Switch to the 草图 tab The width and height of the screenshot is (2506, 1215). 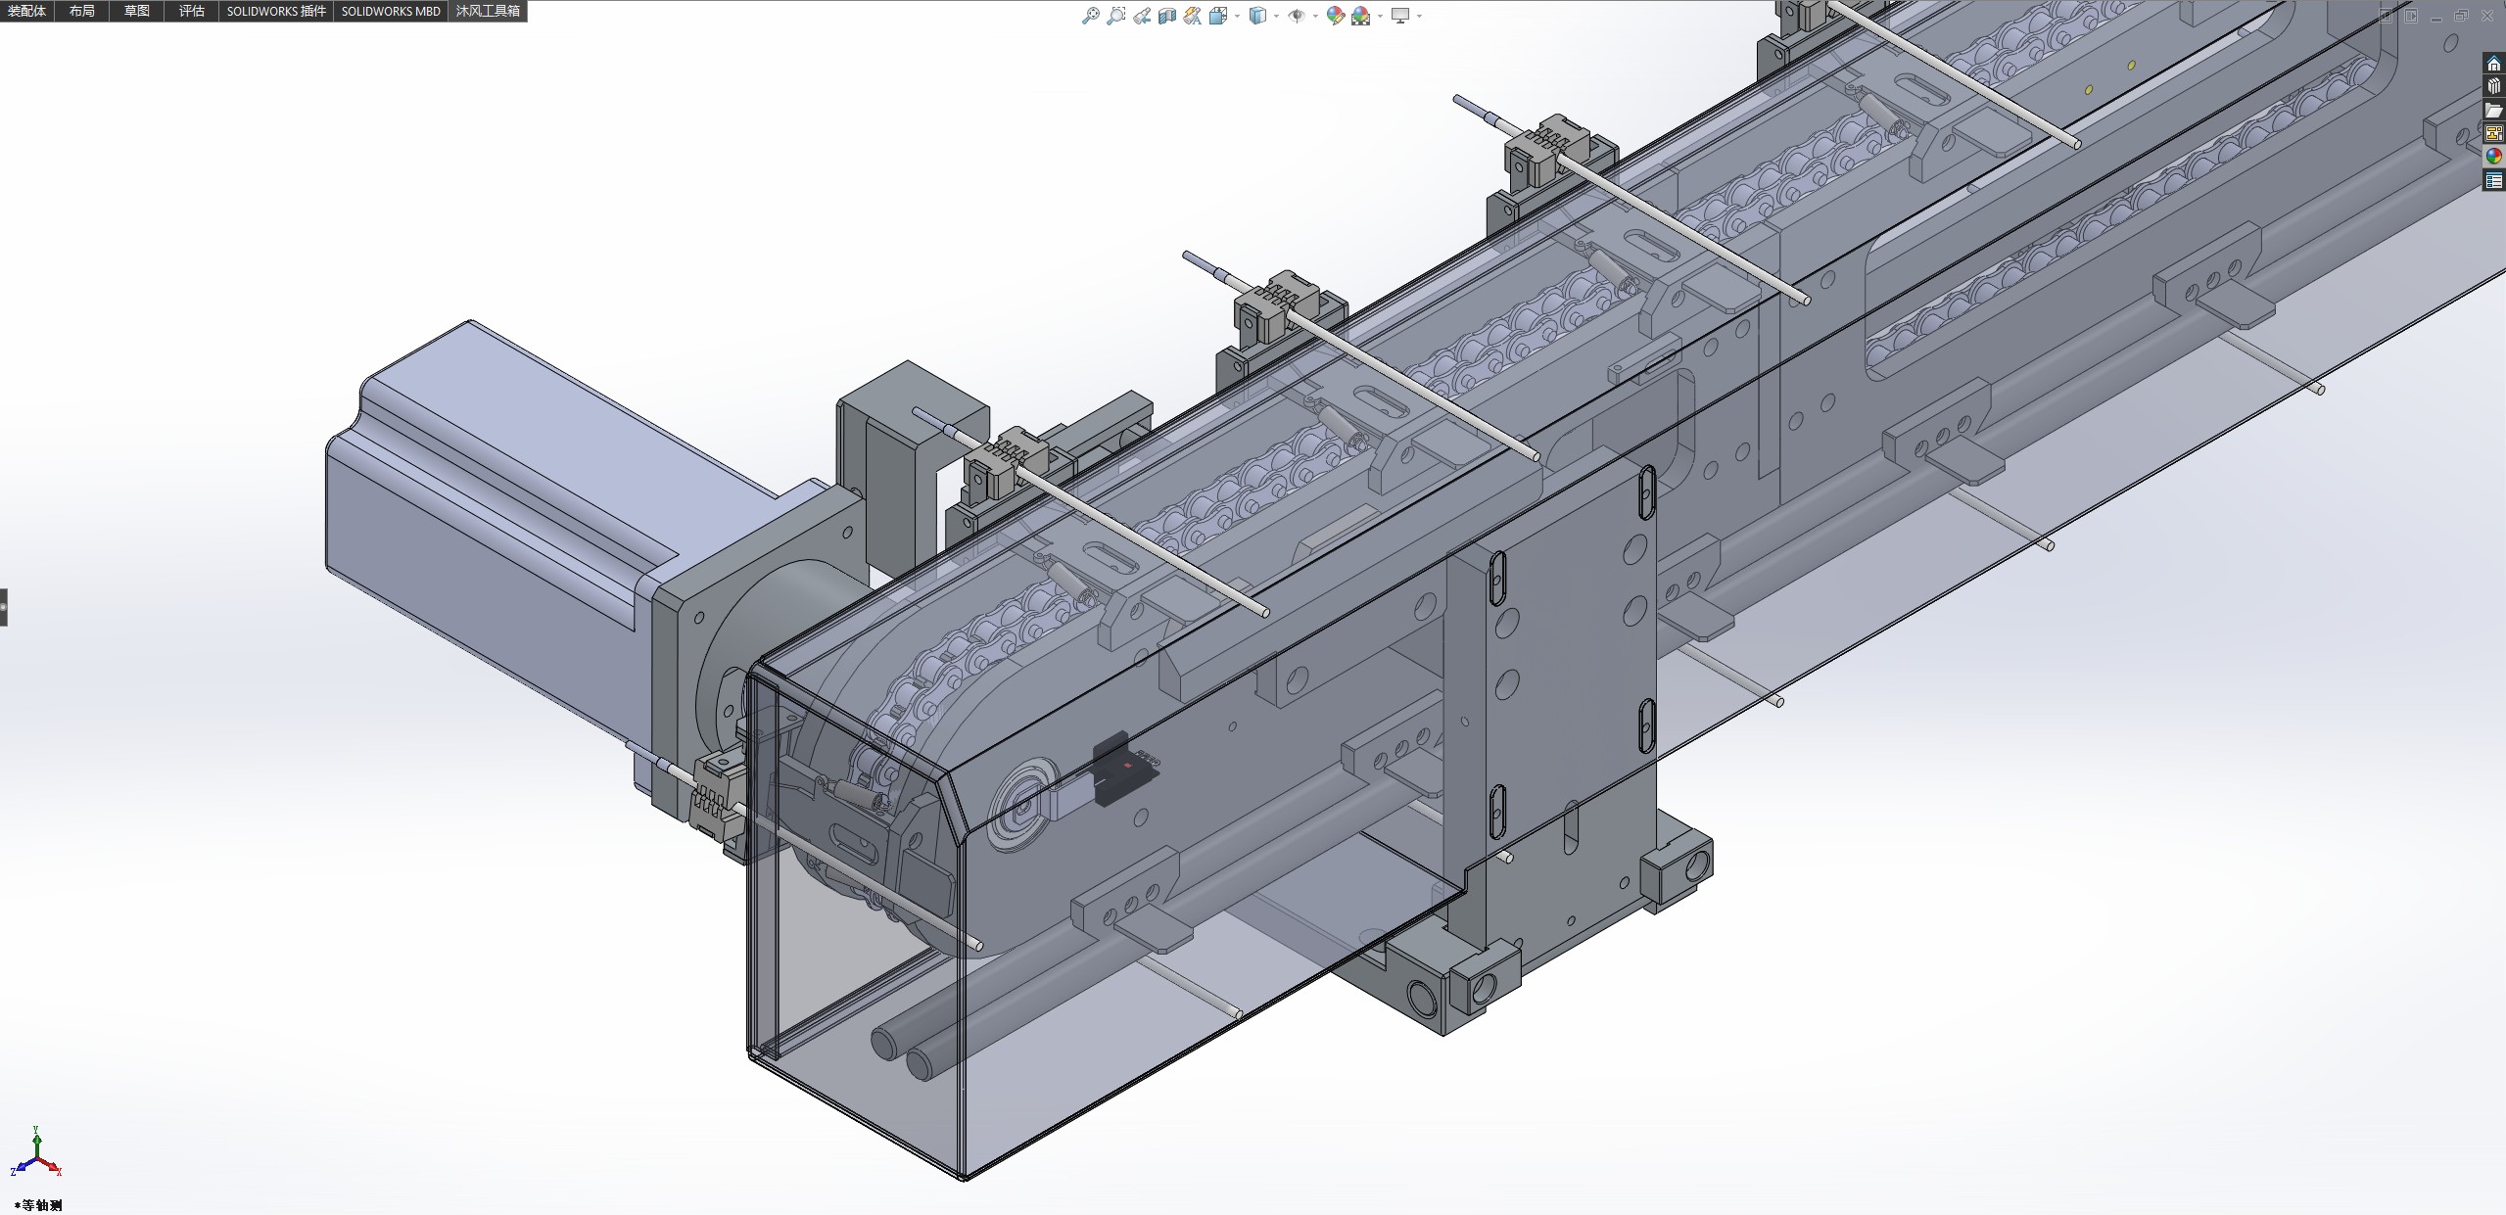pos(137,11)
